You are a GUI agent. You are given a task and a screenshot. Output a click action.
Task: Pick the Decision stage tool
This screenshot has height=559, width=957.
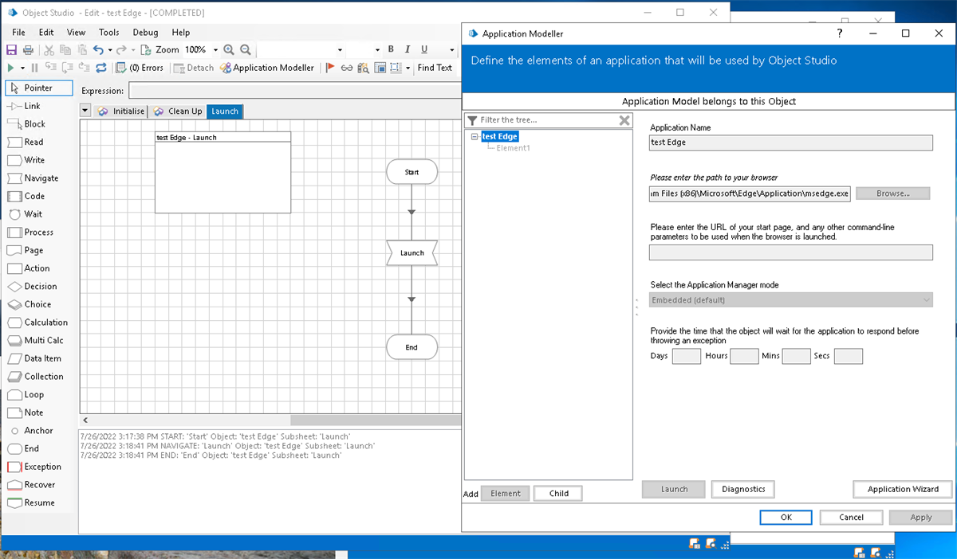[40, 286]
